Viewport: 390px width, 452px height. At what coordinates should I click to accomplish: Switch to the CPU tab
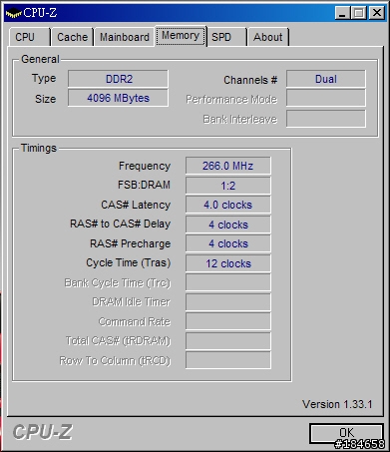click(30, 37)
